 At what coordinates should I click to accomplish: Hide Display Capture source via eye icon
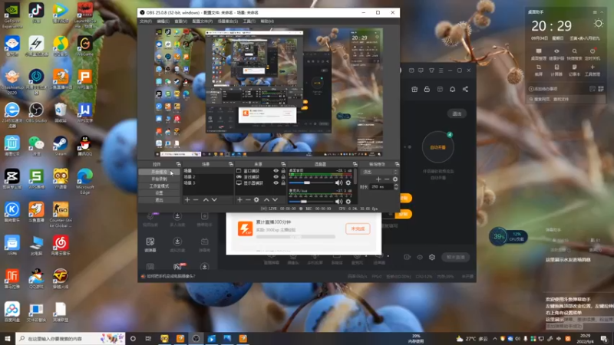point(276,182)
